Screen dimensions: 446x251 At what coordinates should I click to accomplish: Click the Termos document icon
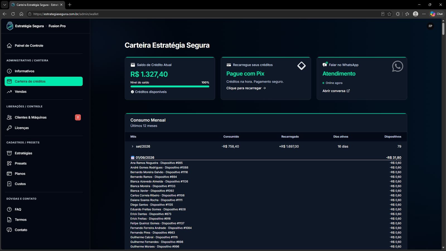click(9, 219)
